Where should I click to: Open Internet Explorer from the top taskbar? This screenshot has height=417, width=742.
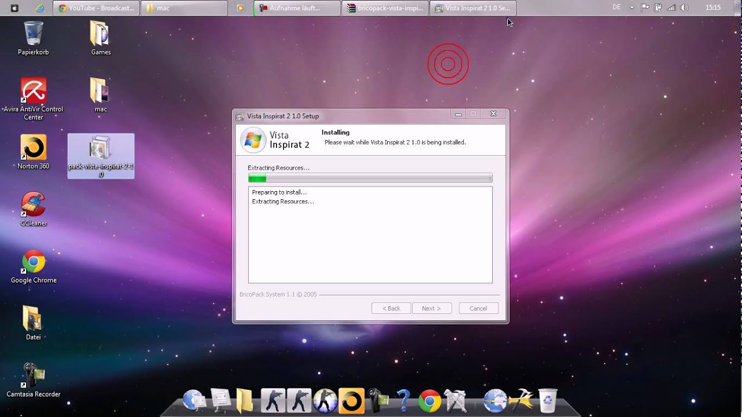click(40, 8)
